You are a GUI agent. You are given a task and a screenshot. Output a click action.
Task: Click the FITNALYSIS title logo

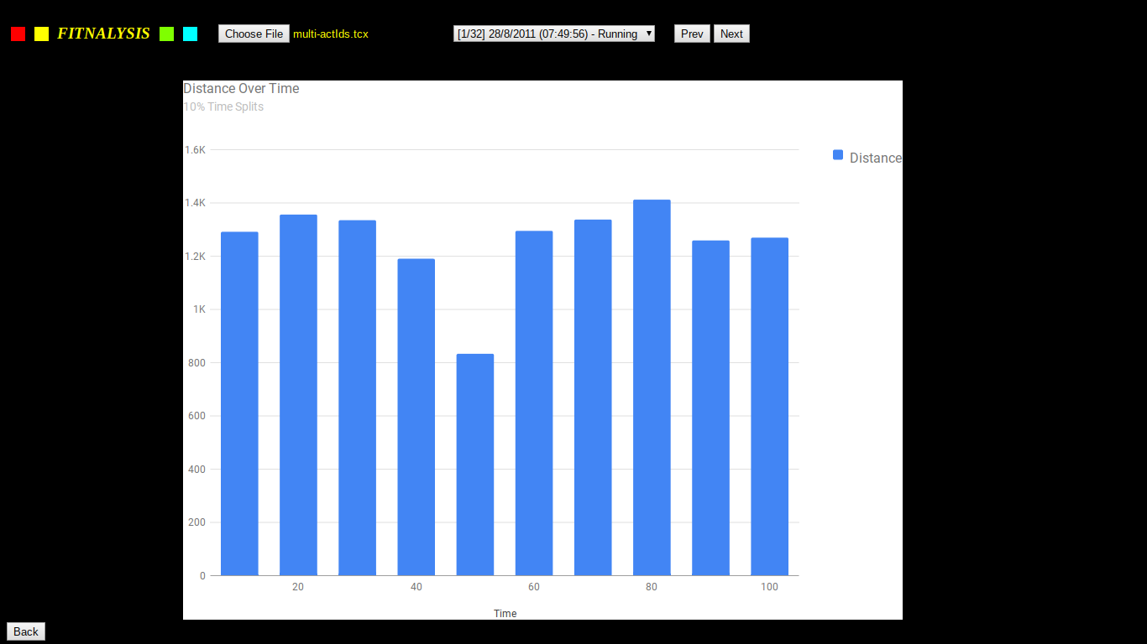pos(103,34)
